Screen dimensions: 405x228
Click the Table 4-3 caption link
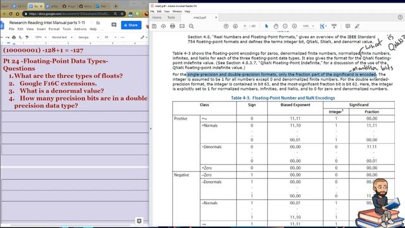(283, 98)
